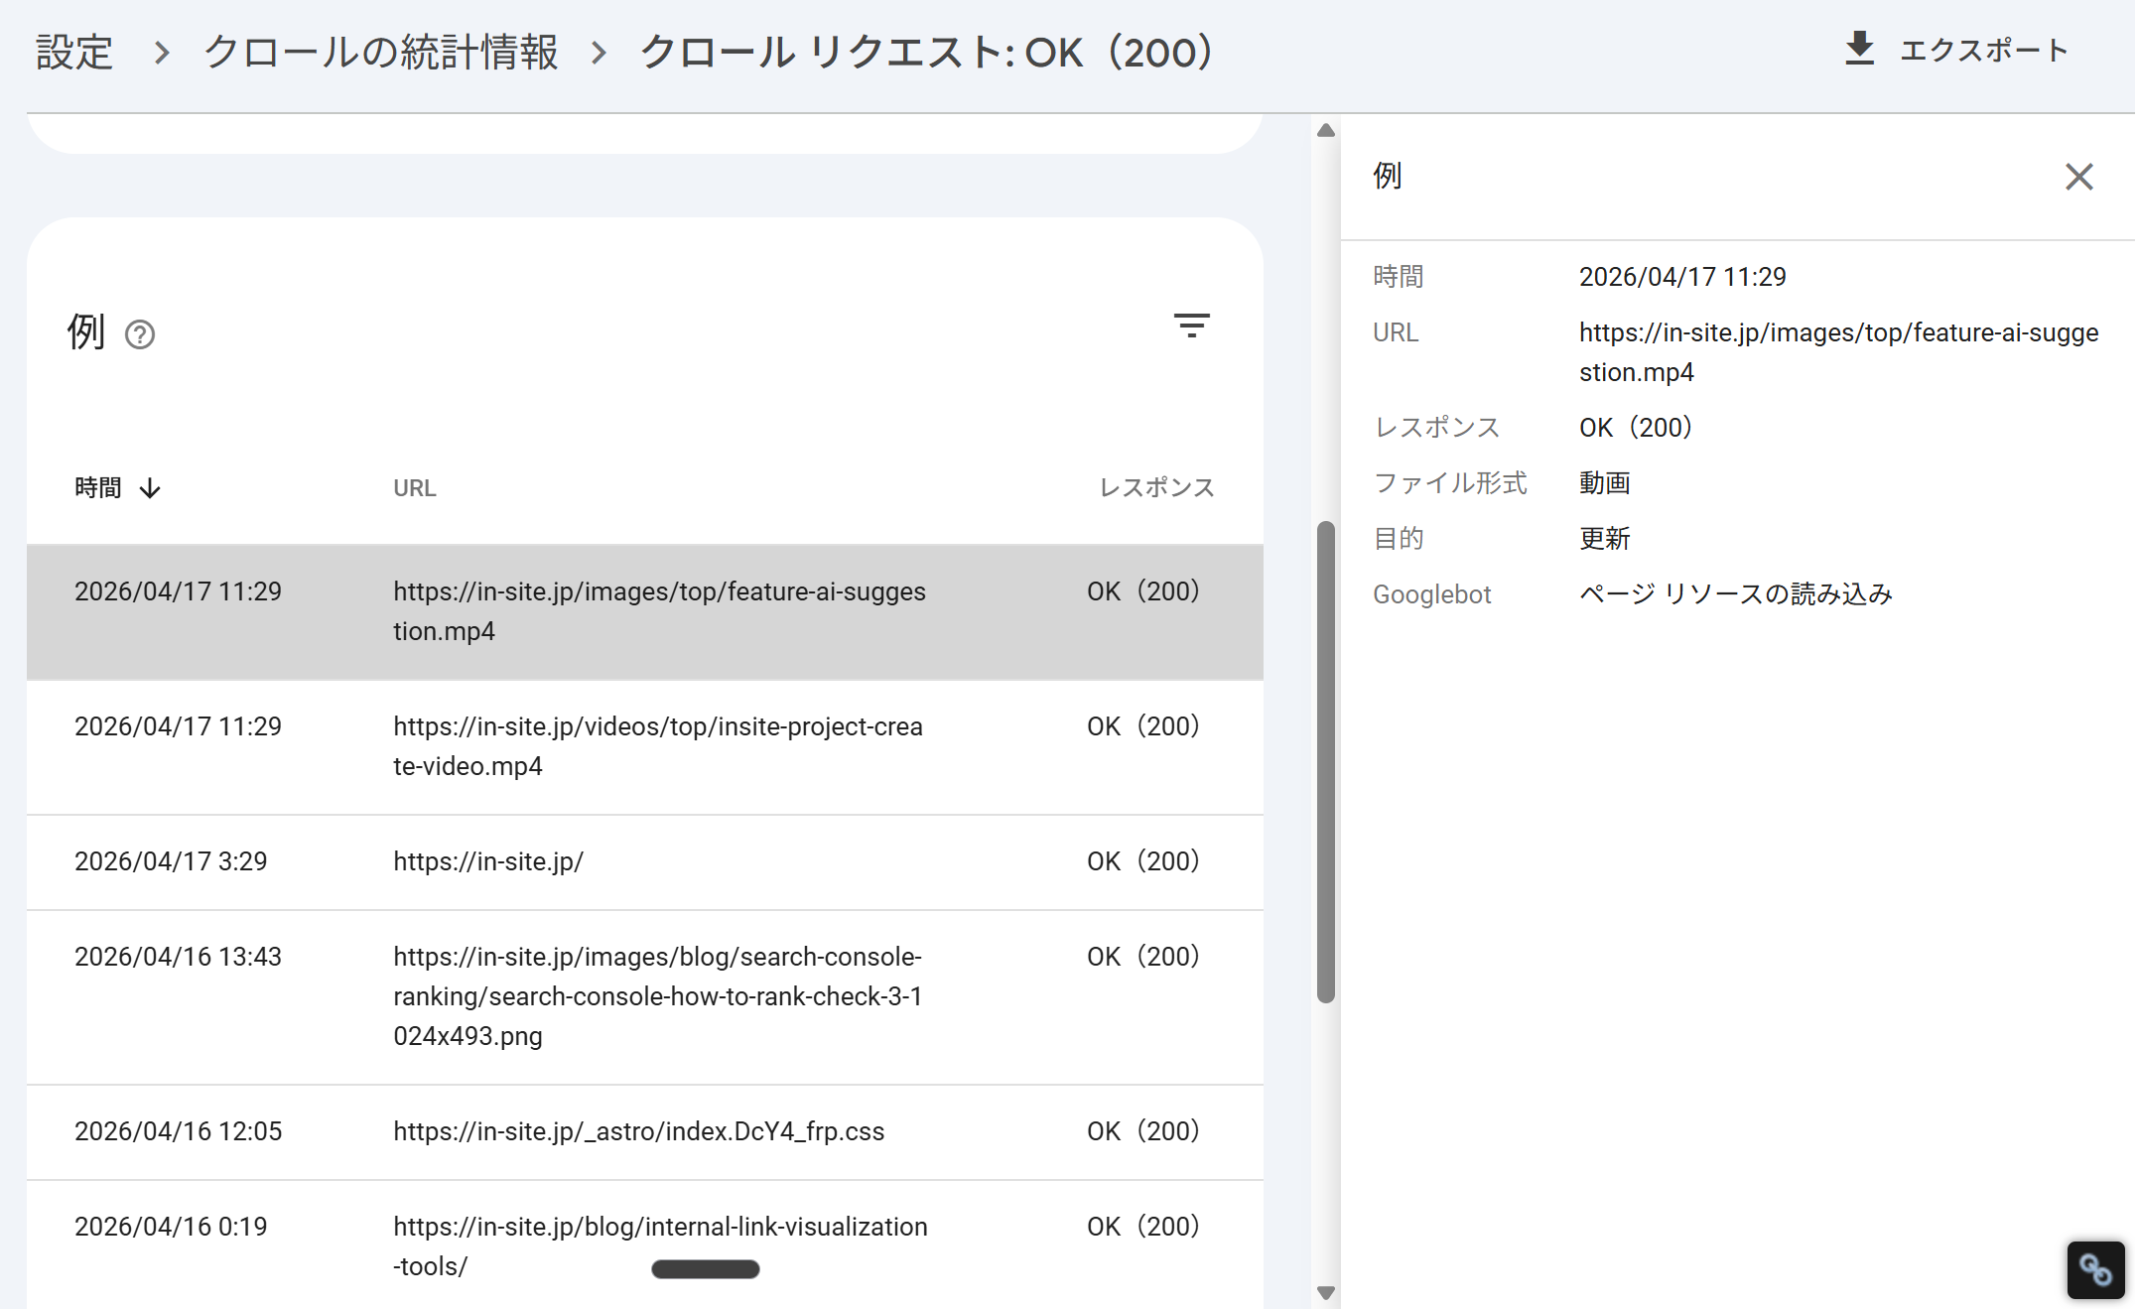Select the internal-link-visualization-tools crawl entry
The width and height of the screenshot is (2139, 1309).
pos(645,1245)
